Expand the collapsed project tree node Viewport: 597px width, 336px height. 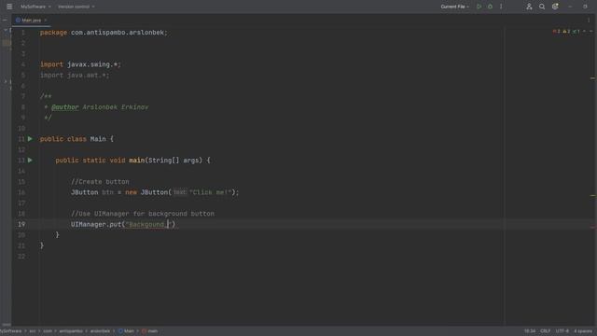tap(6, 81)
